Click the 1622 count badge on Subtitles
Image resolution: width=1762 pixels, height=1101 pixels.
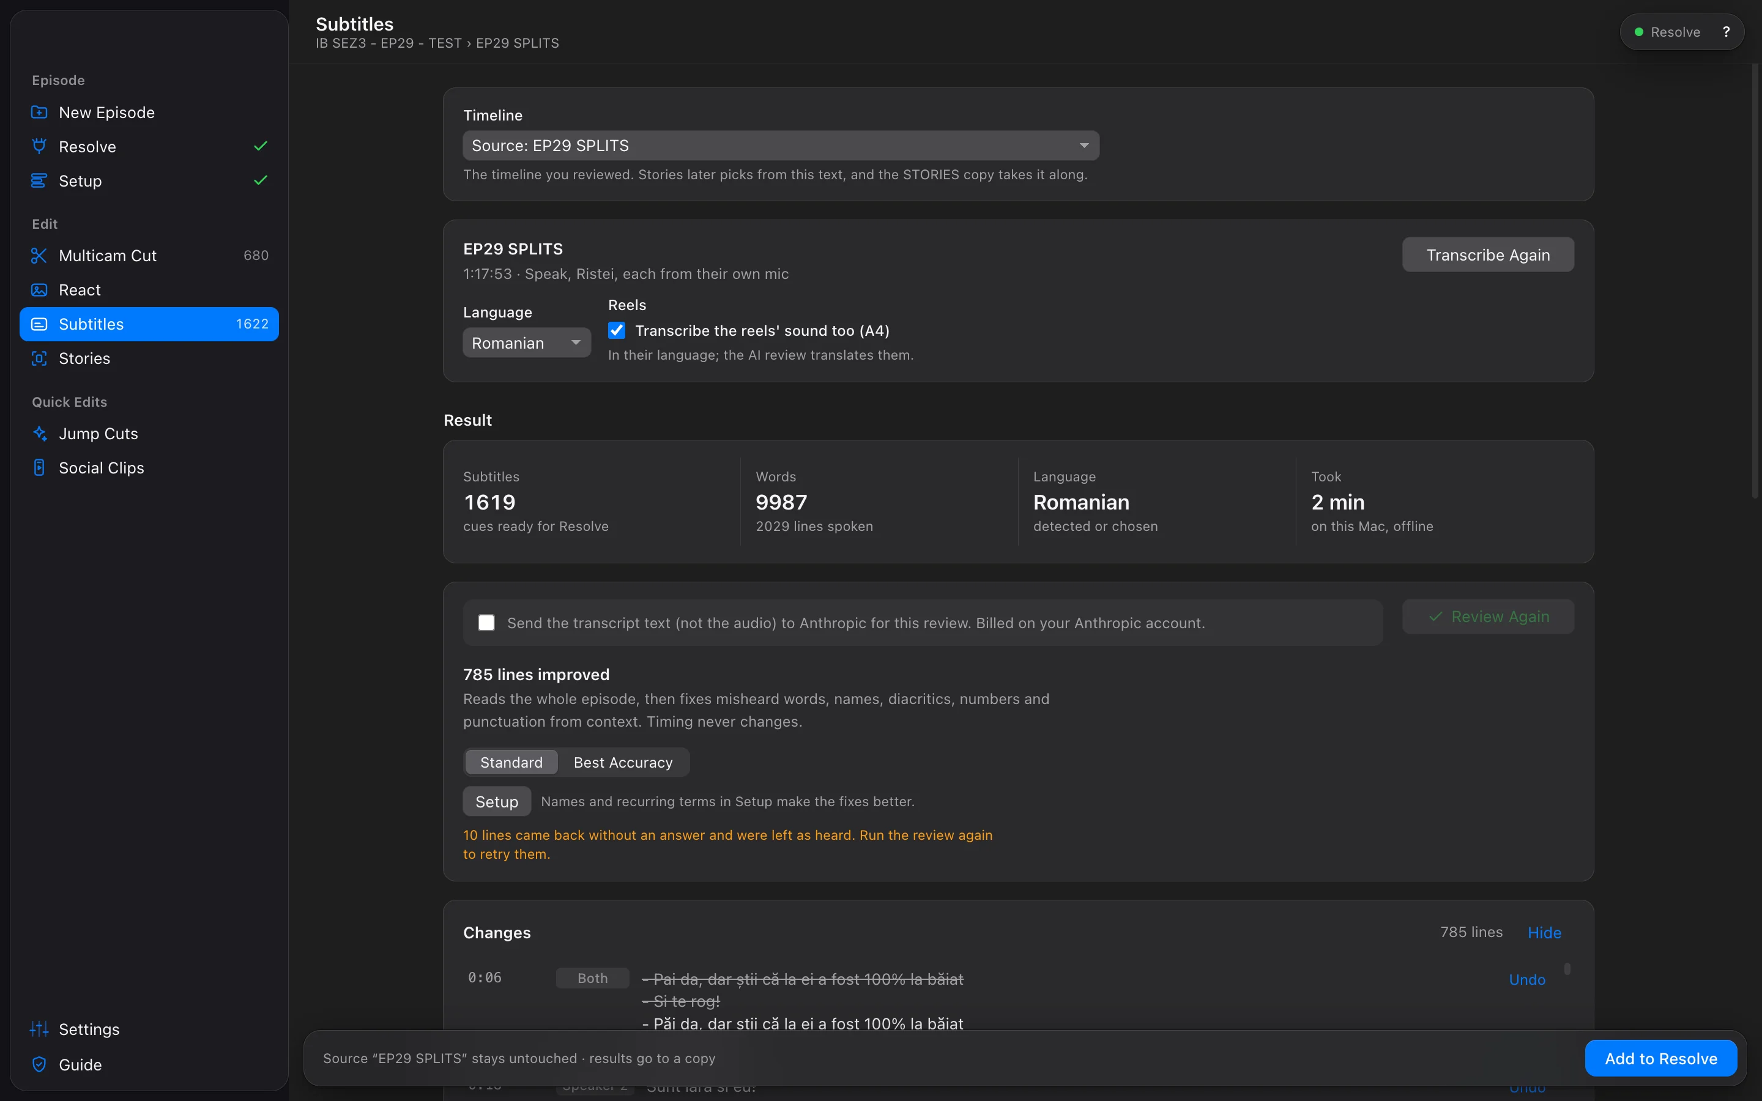[x=252, y=324]
